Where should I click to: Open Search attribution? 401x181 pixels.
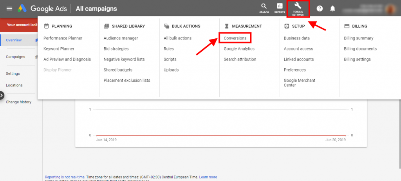[240, 59]
